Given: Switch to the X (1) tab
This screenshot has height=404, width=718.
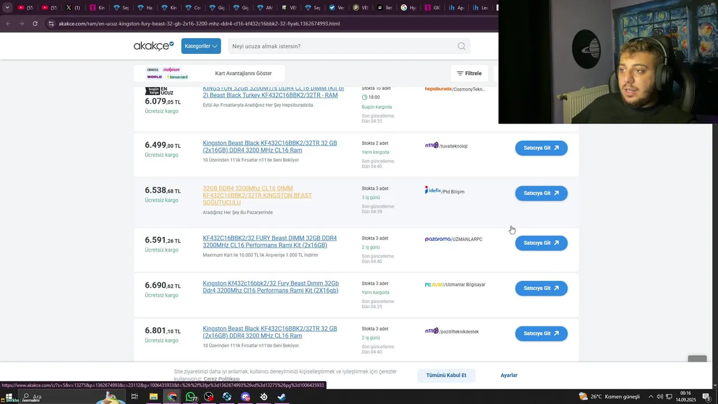Looking at the screenshot, I should click(x=72, y=8).
